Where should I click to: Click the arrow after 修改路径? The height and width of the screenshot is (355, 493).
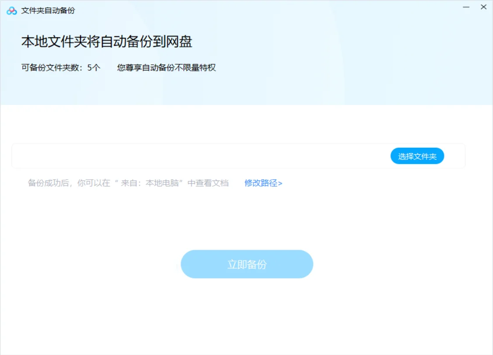(x=280, y=183)
